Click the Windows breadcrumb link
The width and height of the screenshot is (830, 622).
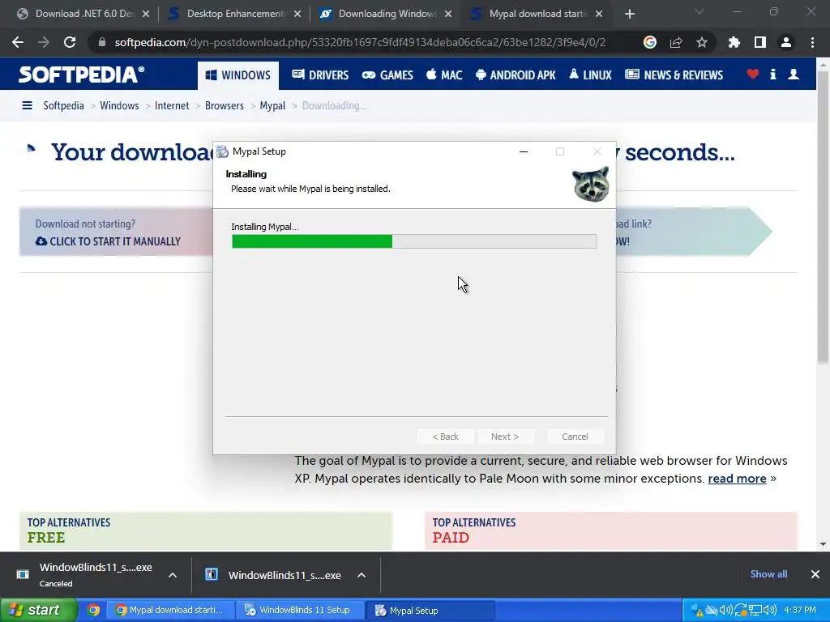pos(119,106)
